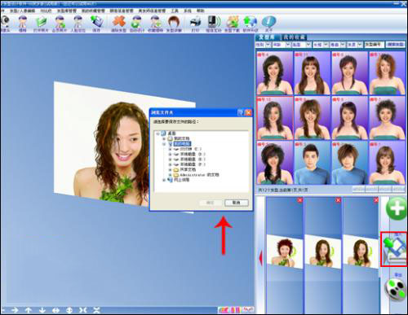Screen dimensions: 408x315
Task: Click the save floppy disk toolbar icon
Action: pos(96,22)
